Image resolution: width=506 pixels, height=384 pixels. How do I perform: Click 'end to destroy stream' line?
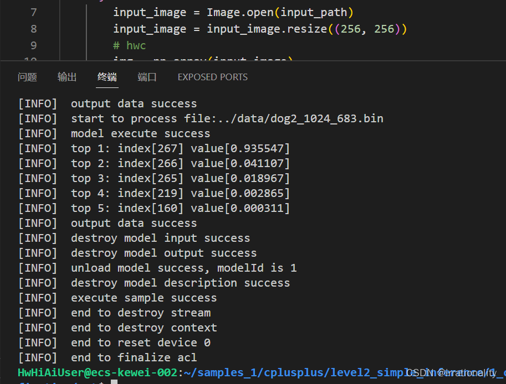pos(114,313)
